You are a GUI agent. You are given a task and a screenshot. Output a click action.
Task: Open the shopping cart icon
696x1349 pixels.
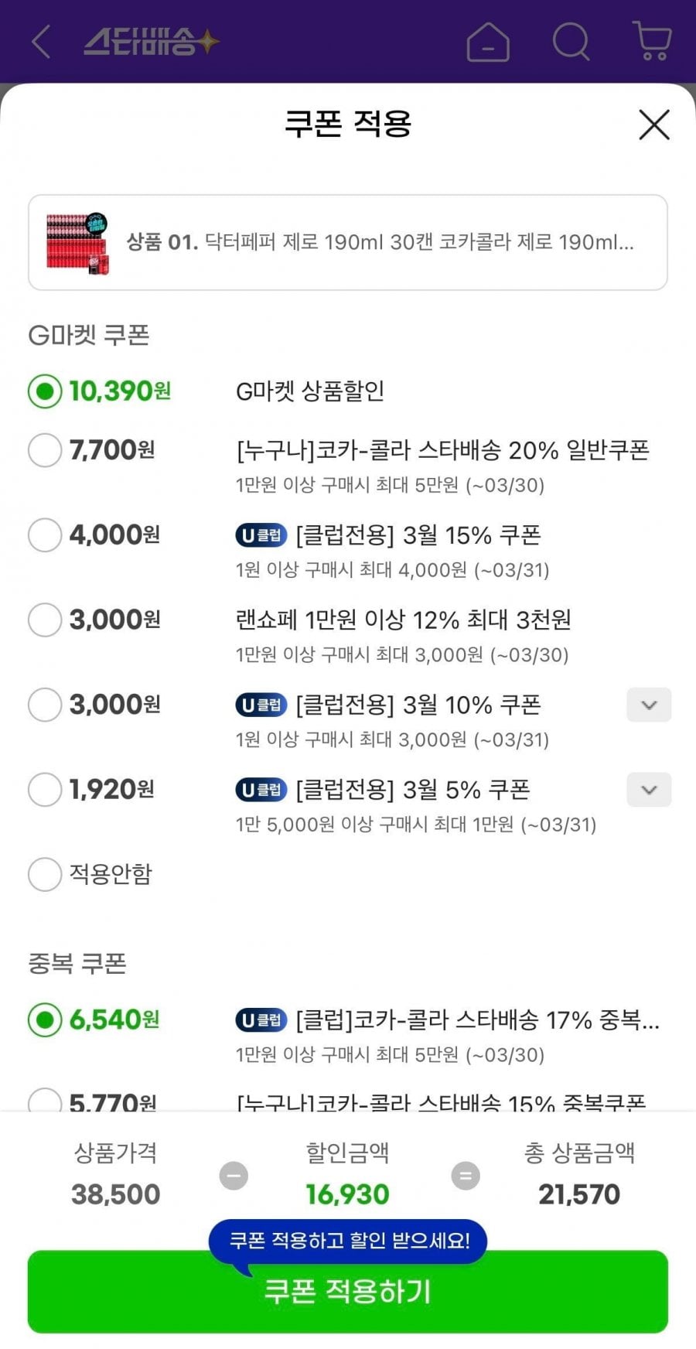pos(651,41)
